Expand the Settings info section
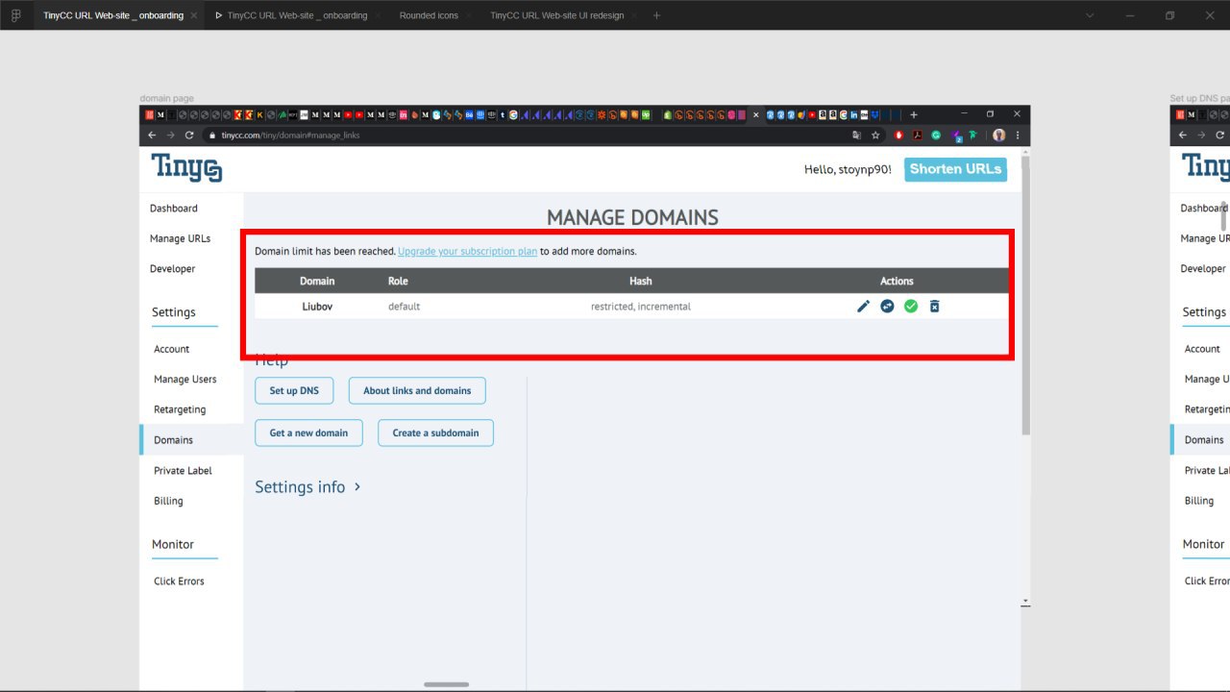 (307, 487)
